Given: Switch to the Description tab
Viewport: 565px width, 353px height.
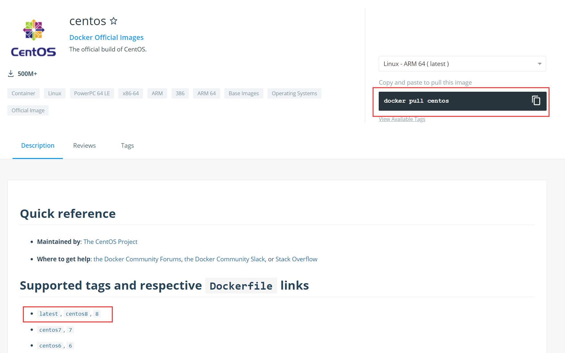Looking at the screenshot, I should tap(38, 145).
